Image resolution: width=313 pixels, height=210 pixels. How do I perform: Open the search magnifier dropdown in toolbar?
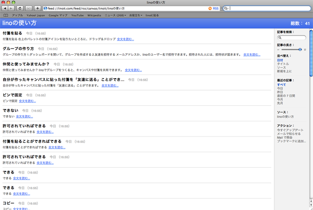(x=226, y=8)
